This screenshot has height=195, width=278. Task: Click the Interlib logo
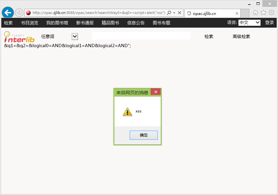click(19, 37)
